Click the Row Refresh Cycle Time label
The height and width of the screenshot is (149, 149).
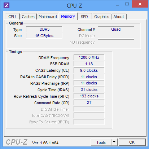[x=41, y=96]
